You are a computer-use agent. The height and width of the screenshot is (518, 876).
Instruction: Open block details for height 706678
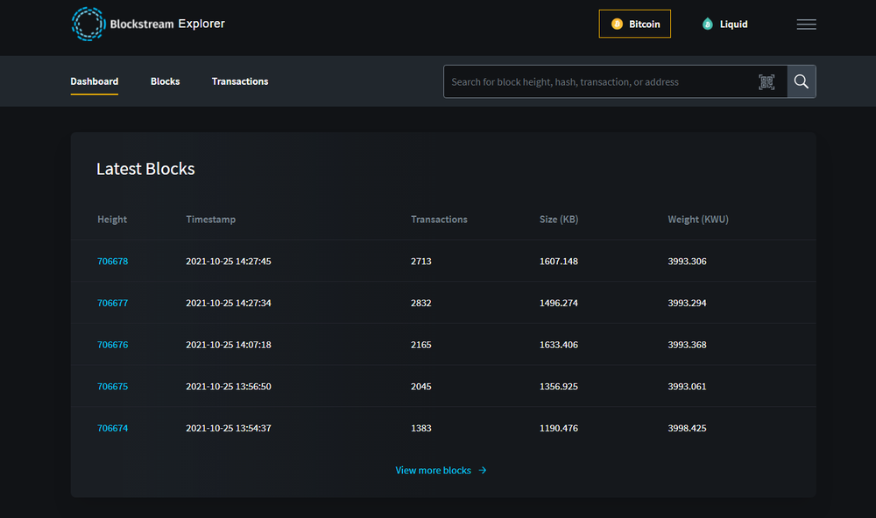pos(112,261)
